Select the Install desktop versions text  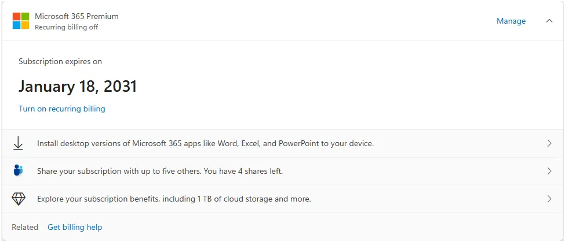tap(205, 144)
